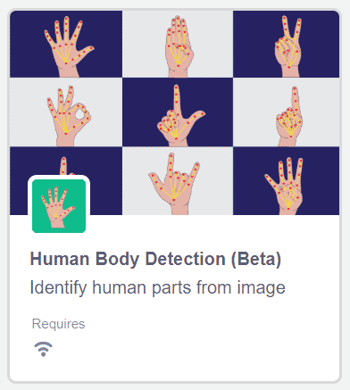
Task: Click the closed flat hand with folded thumb
Action: [x=178, y=45]
